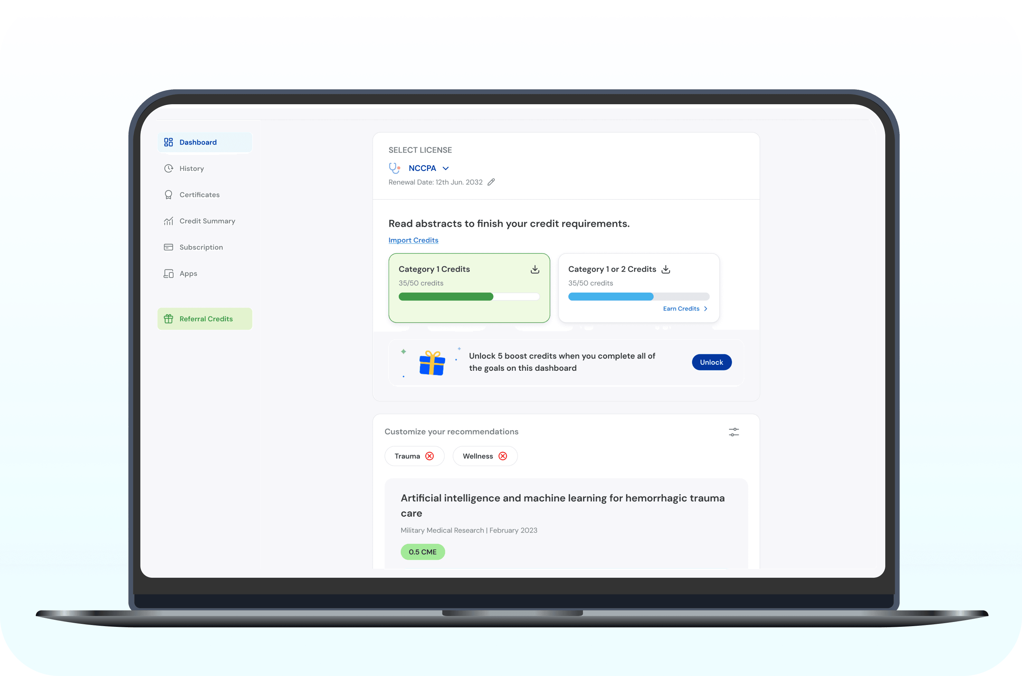Click the Category 1 green progress bar
The image size is (1022, 676).
click(446, 297)
